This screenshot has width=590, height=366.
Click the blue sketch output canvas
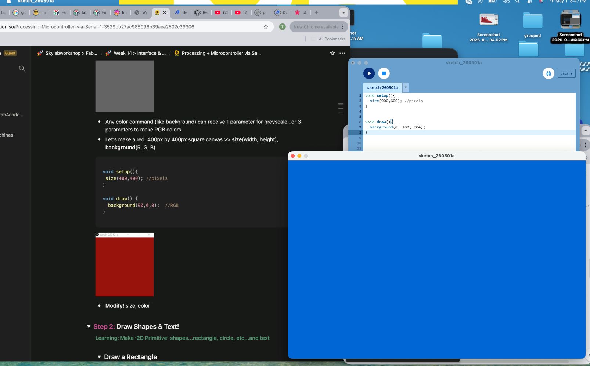click(x=436, y=259)
